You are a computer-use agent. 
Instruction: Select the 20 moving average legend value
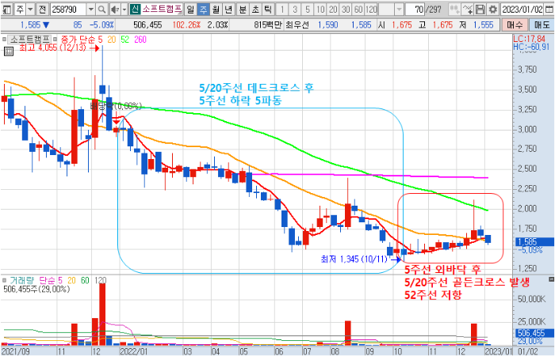[112, 40]
